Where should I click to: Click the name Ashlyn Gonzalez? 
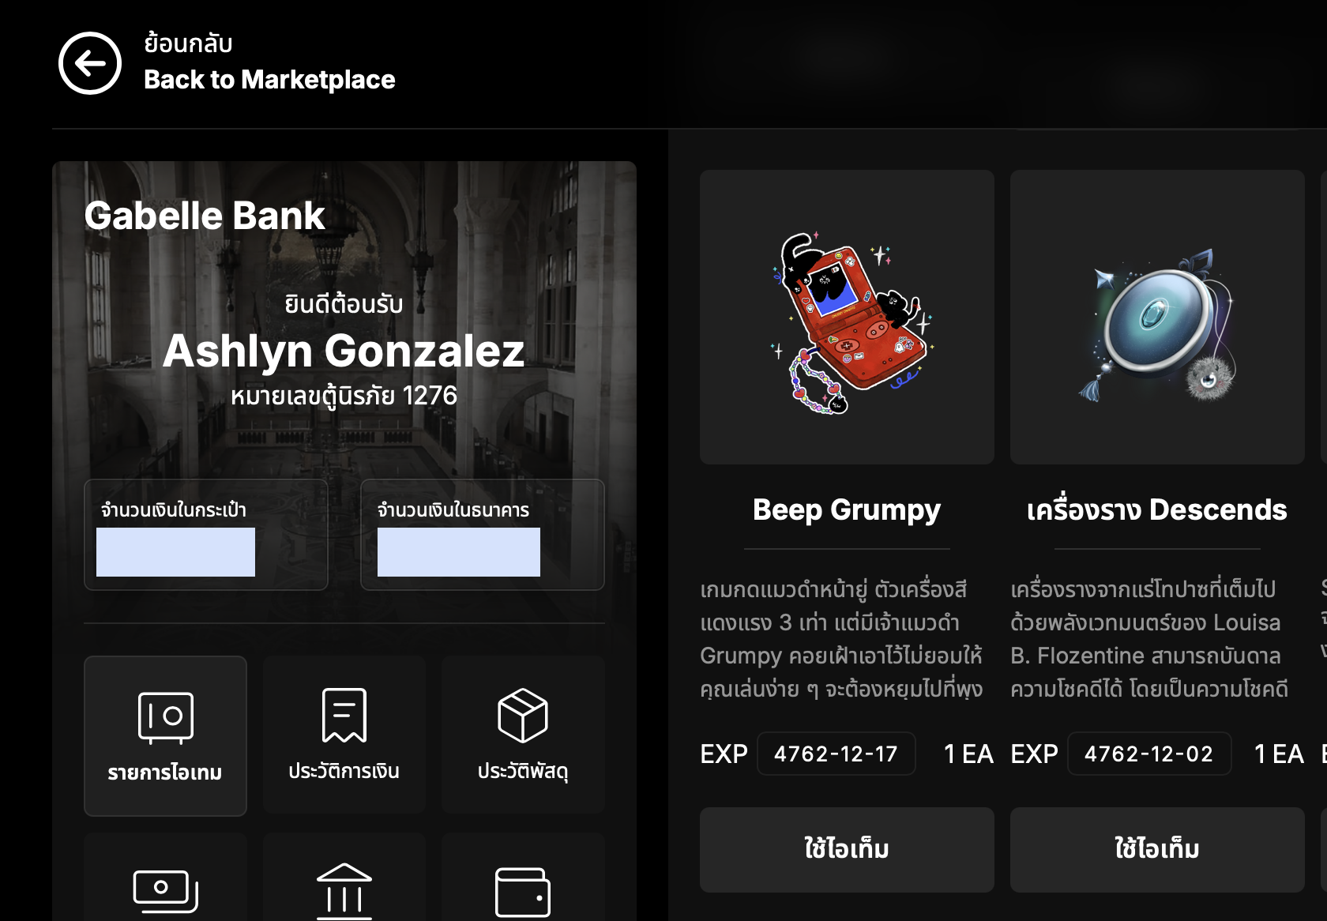point(344,351)
